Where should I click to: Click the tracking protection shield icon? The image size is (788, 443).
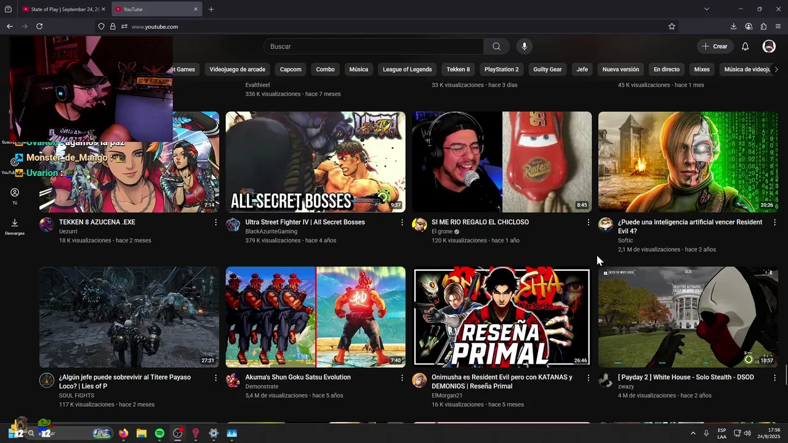102,26
